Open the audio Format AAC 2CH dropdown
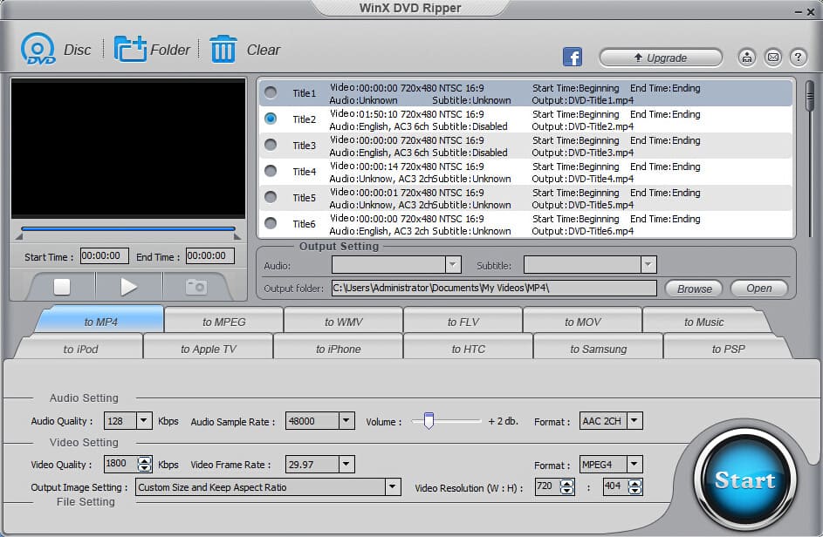The height and width of the screenshot is (537, 823). [634, 420]
